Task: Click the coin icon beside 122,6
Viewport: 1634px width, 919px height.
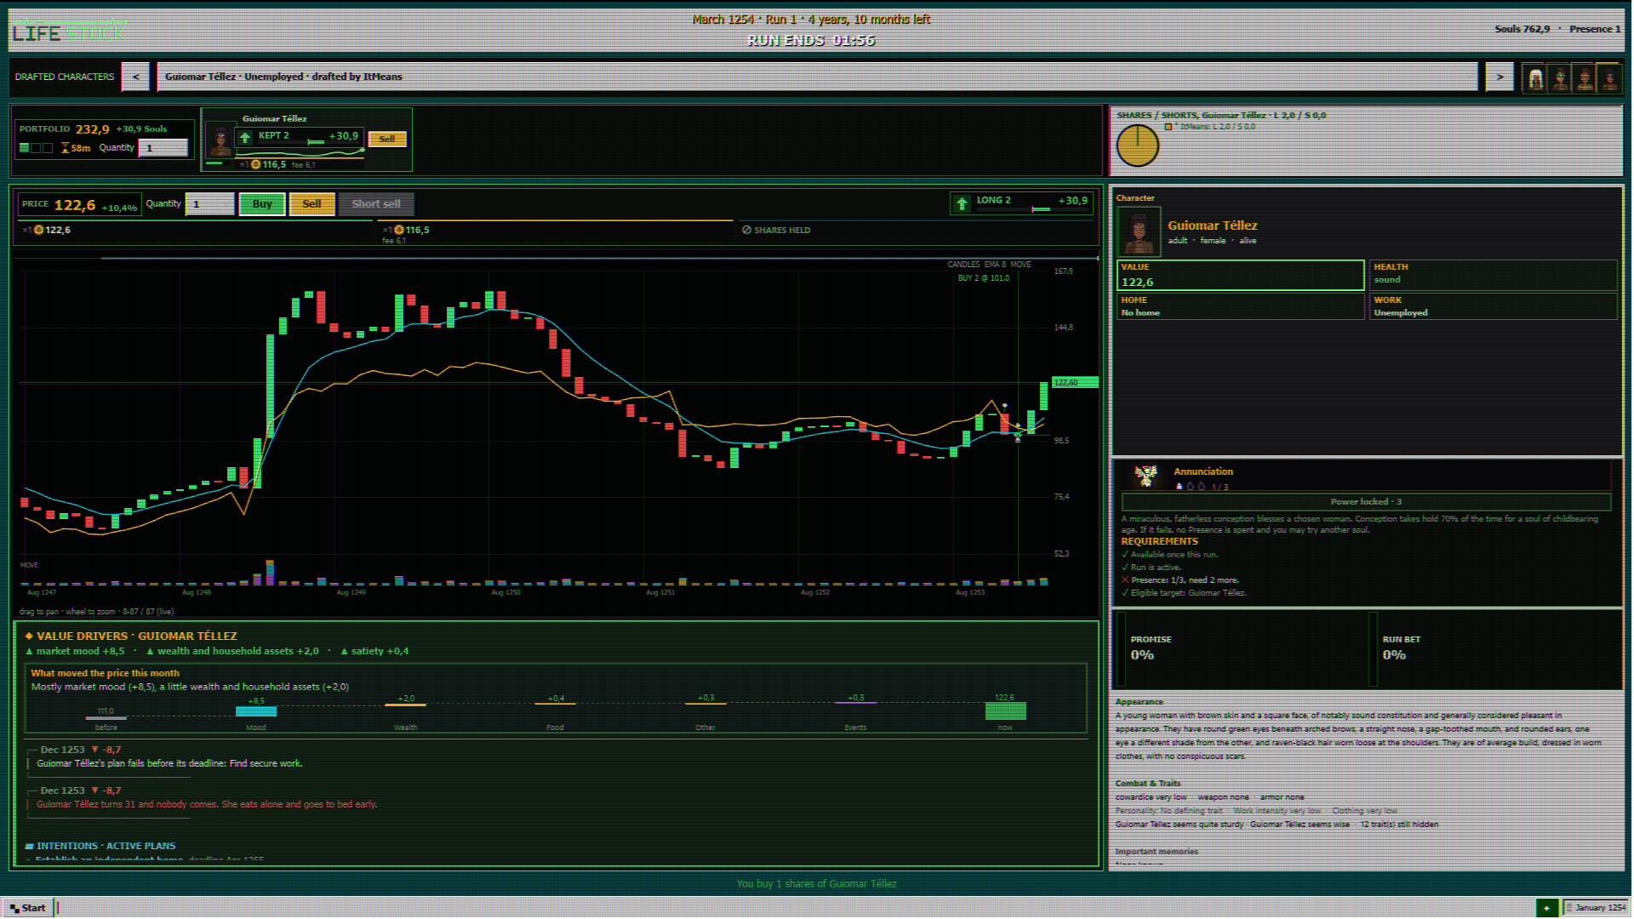Action: [x=38, y=230]
